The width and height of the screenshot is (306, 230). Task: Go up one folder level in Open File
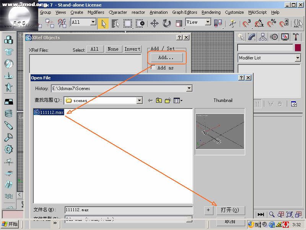(159, 100)
